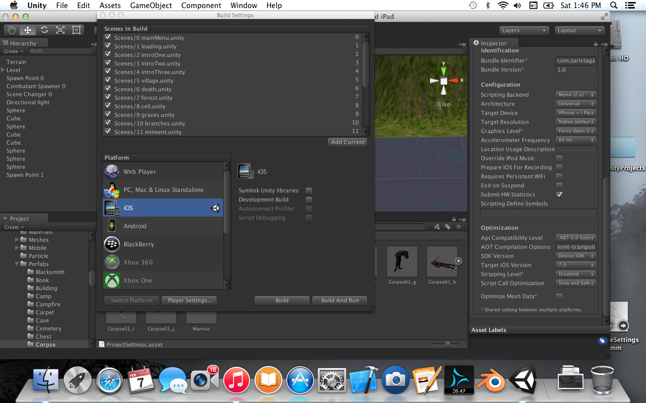Open Target iOS Version dropdown

[x=576, y=265]
